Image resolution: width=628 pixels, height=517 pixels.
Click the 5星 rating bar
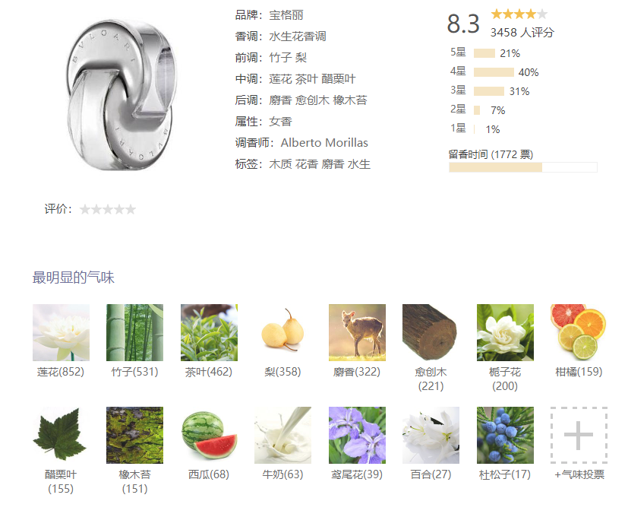pyautogui.click(x=484, y=53)
